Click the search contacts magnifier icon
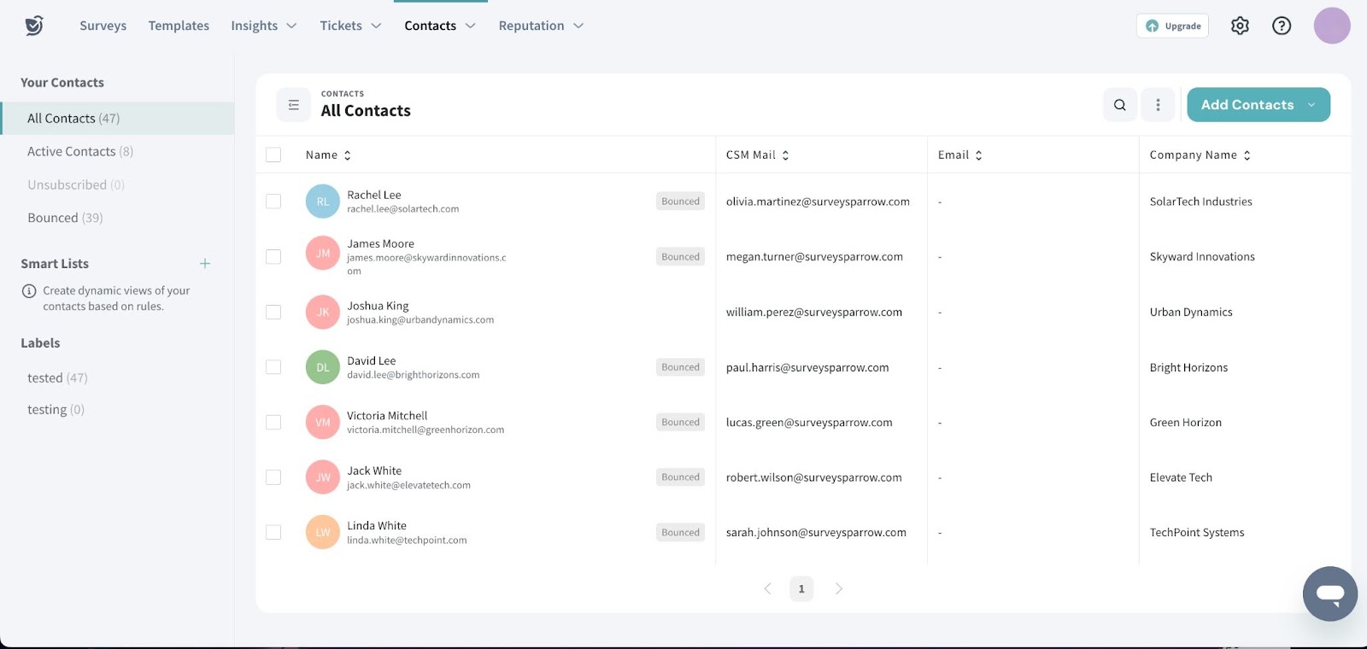Image resolution: width=1367 pixels, height=649 pixels. click(1119, 105)
